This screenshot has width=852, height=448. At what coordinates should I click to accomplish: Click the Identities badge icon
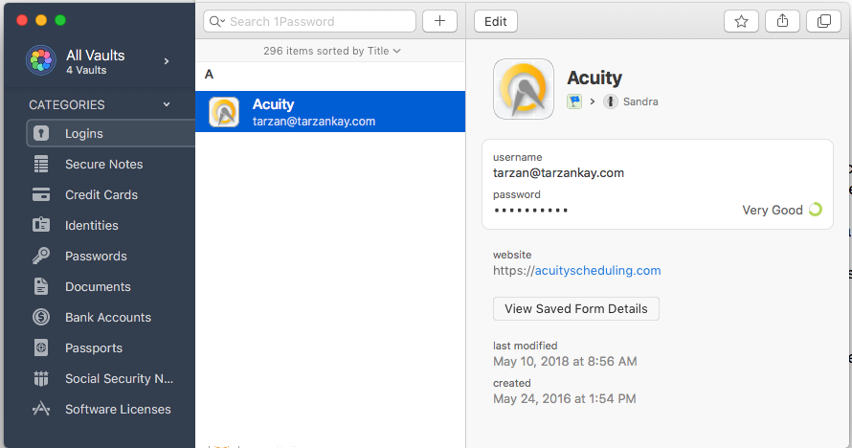point(41,225)
